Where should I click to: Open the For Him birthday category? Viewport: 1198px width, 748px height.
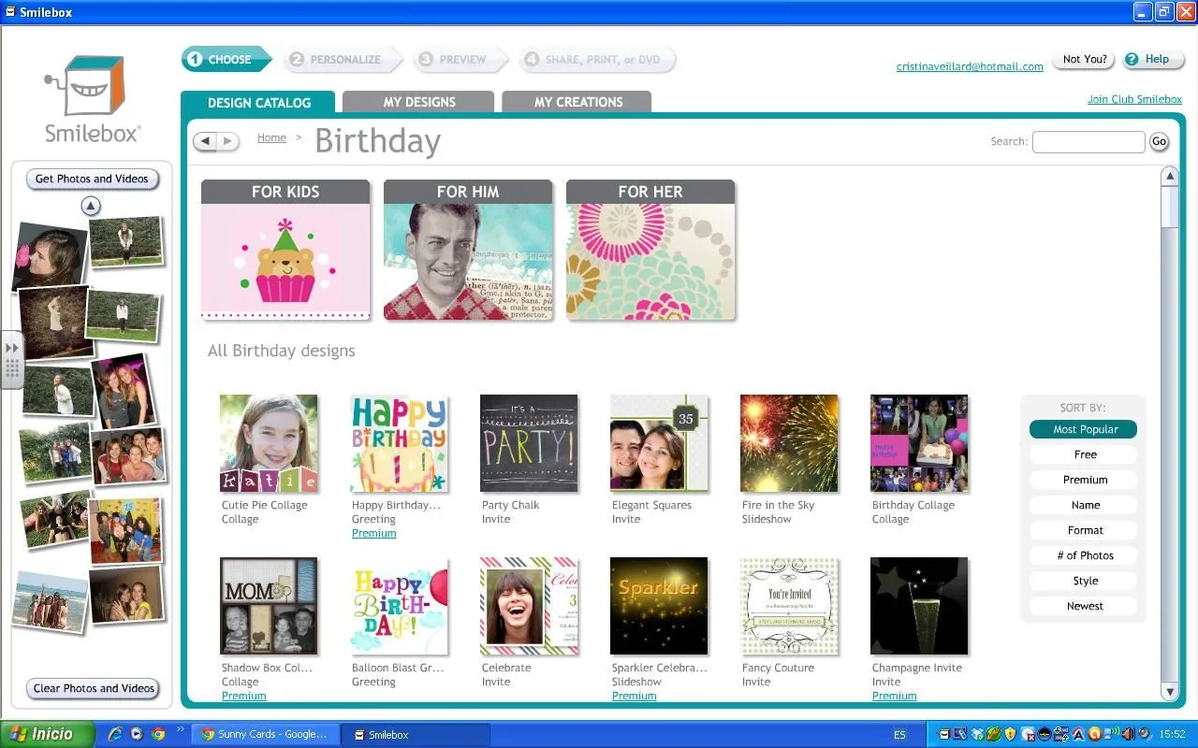pyautogui.click(x=468, y=251)
